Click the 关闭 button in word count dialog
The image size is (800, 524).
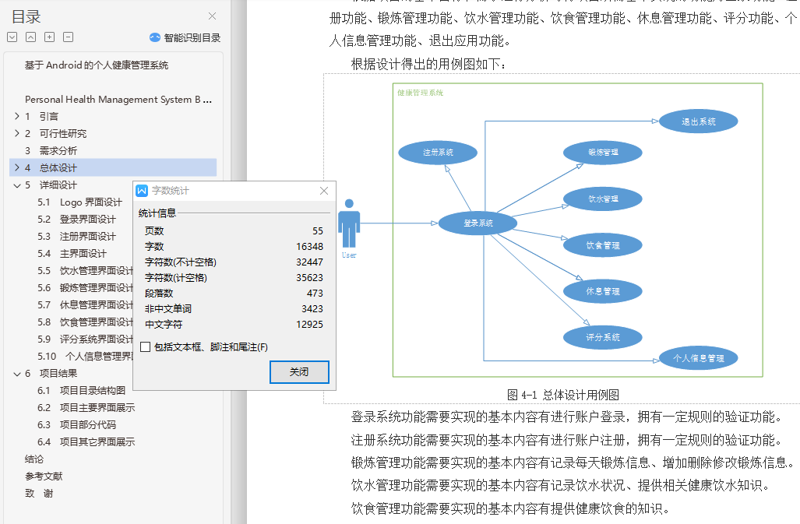click(x=299, y=372)
